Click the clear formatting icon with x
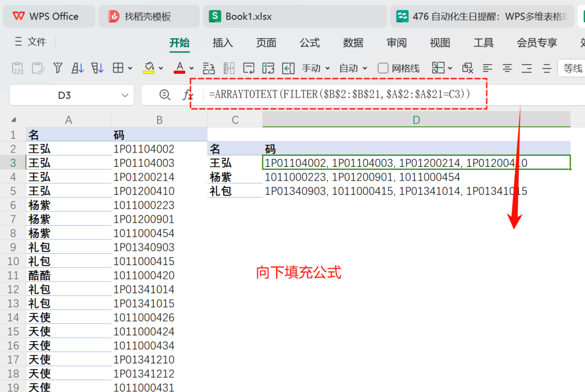The height and width of the screenshot is (392, 585). coord(467,68)
